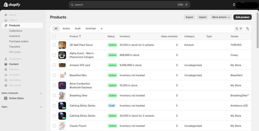
Task: Open Collections in the sidebar
Action: tap(15, 31)
